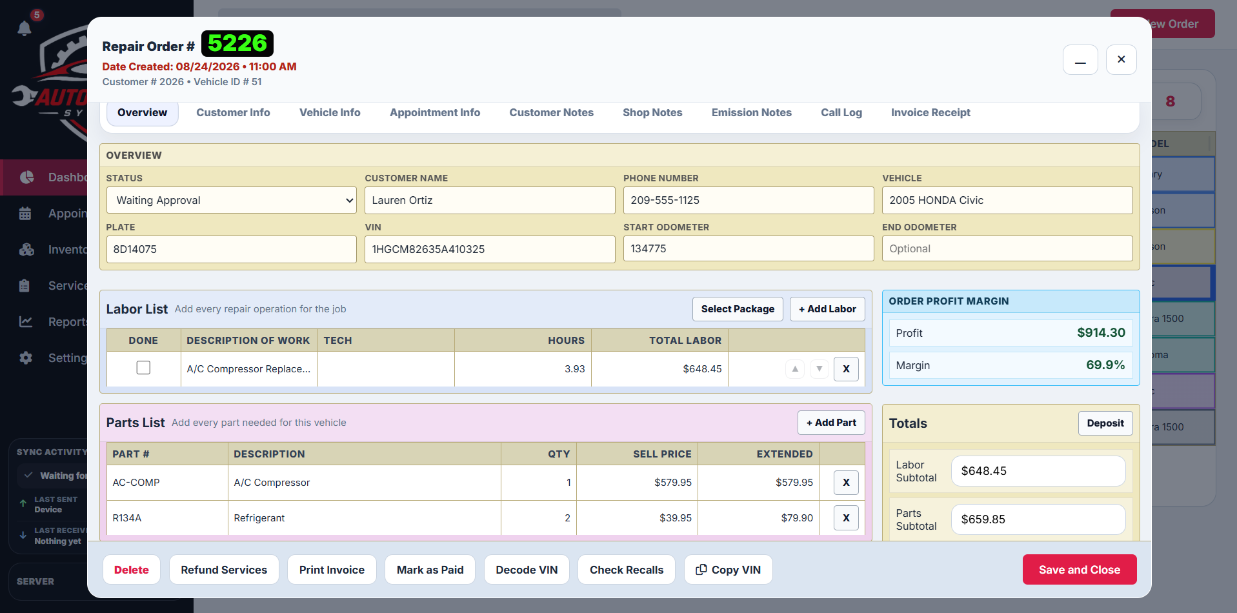The image size is (1237, 613).
Task: Click the R134A part number cell
Action: point(167,518)
